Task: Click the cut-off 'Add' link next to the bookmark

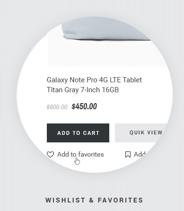Action: pyautogui.click(x=140, y=154)
